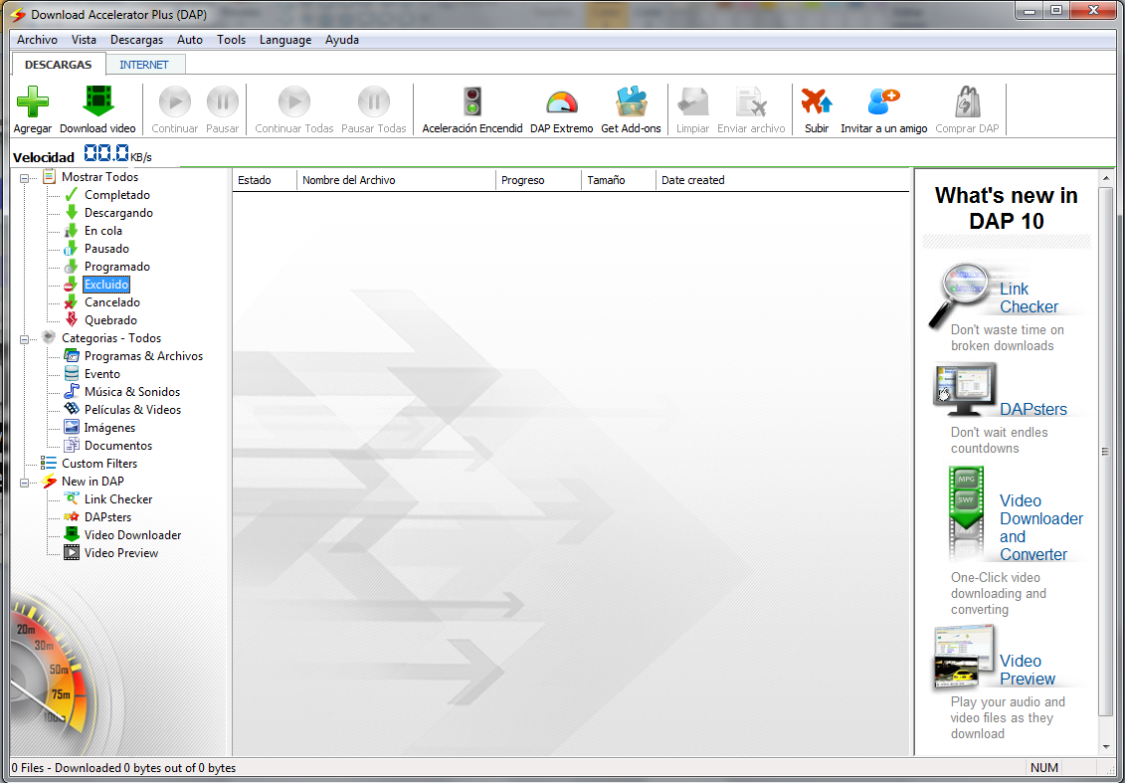Click the Agregar icon to add download
The width and height of the screenshot is (1125, 783).
(x=33, y=102)
